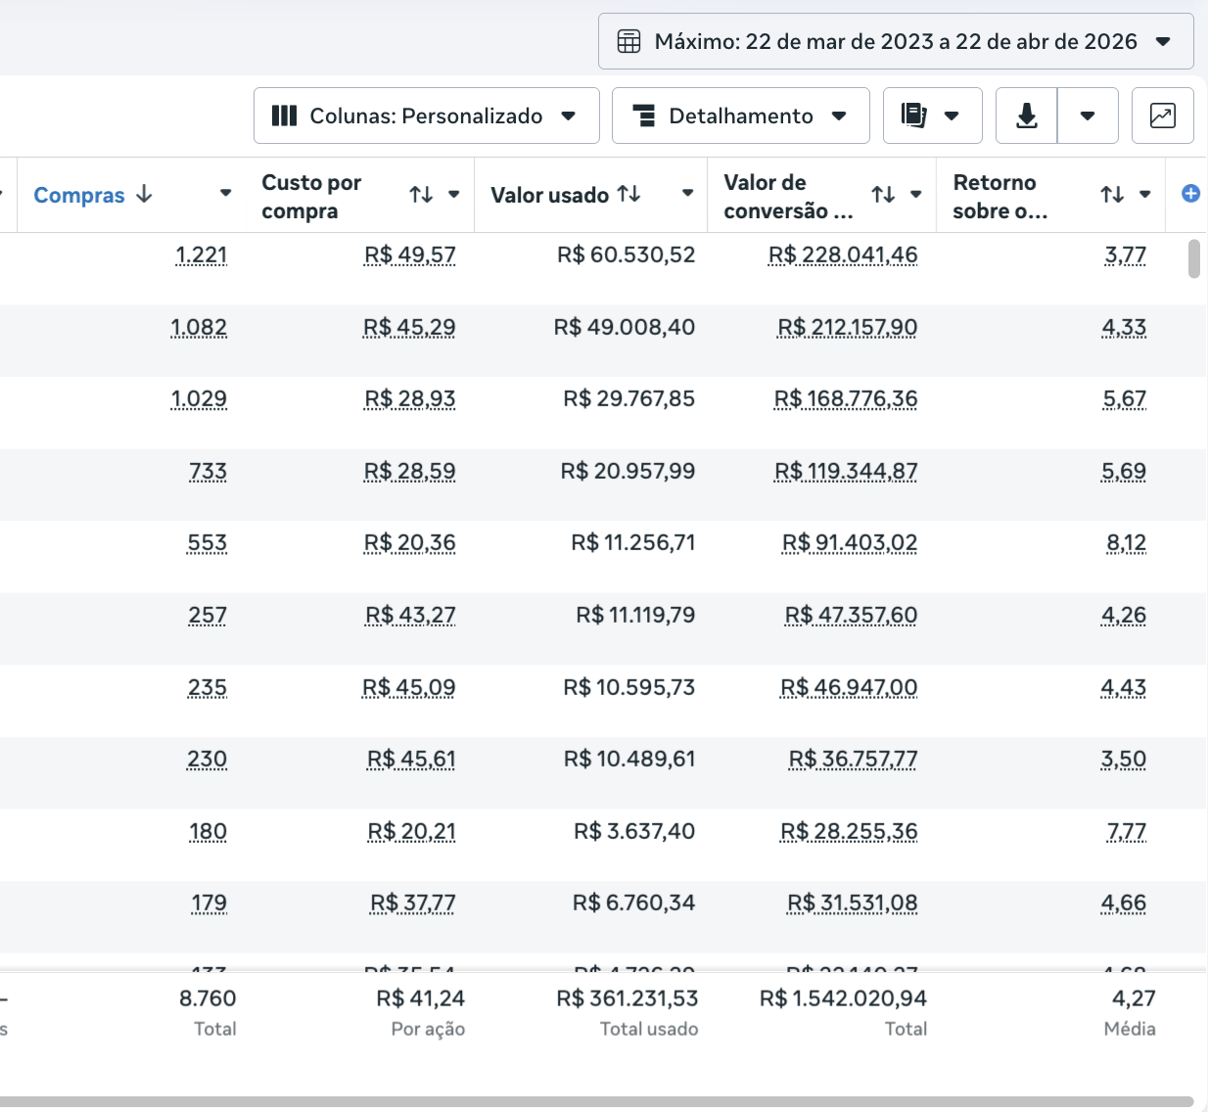Open the Colunas: Personalizado dropdown

(x=426, y=116)
